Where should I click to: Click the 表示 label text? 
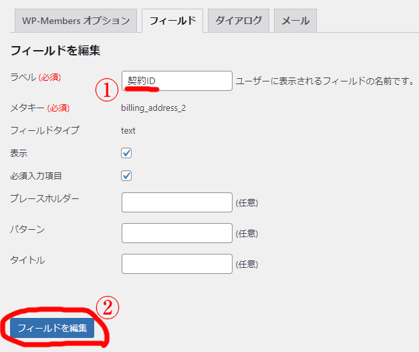click(19, 154)
